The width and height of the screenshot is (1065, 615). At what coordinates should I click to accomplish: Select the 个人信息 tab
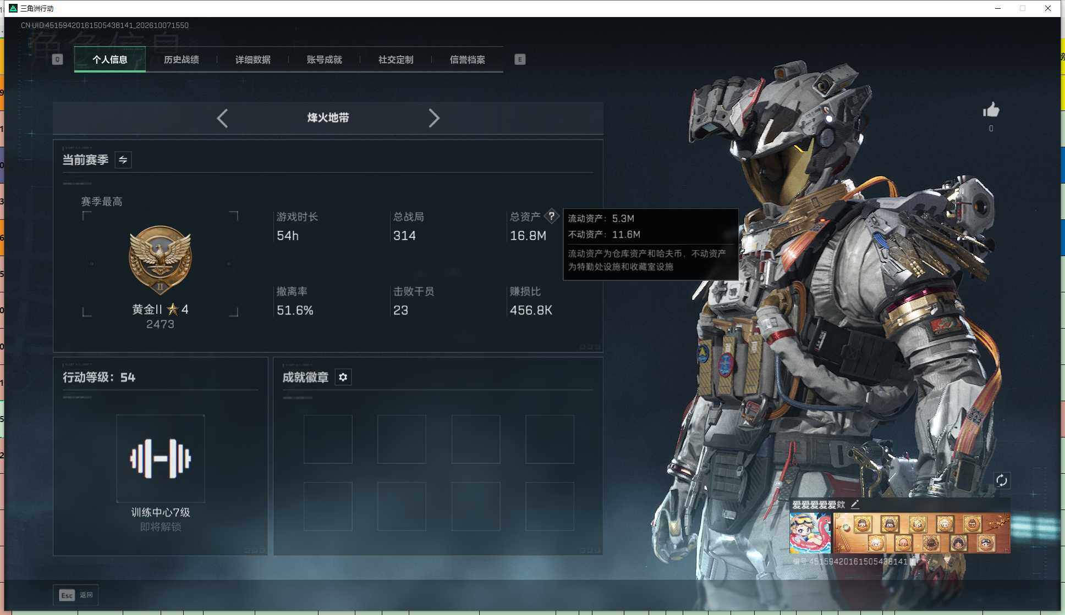(x=110, y=59)
